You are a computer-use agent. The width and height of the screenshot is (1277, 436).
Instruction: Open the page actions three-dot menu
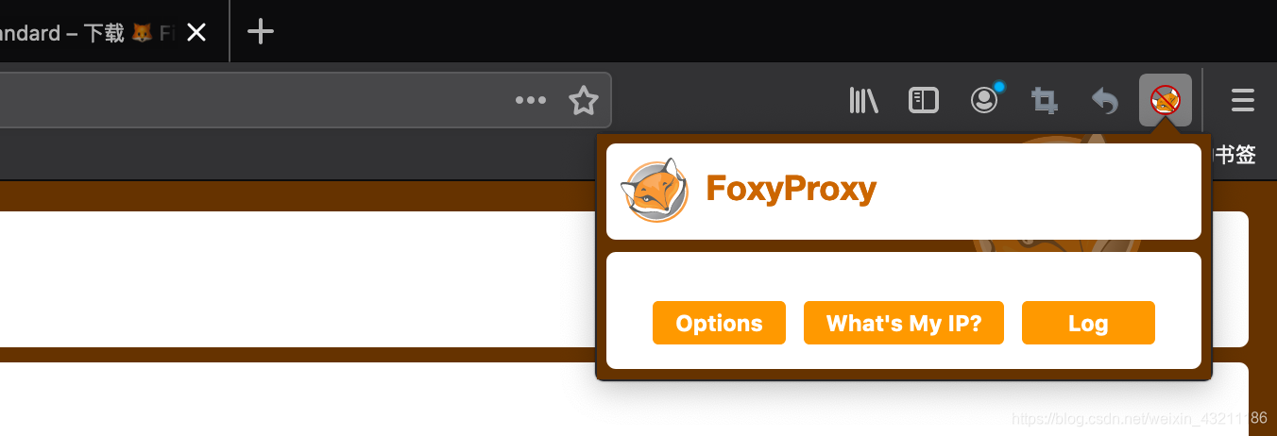point(531,100)
